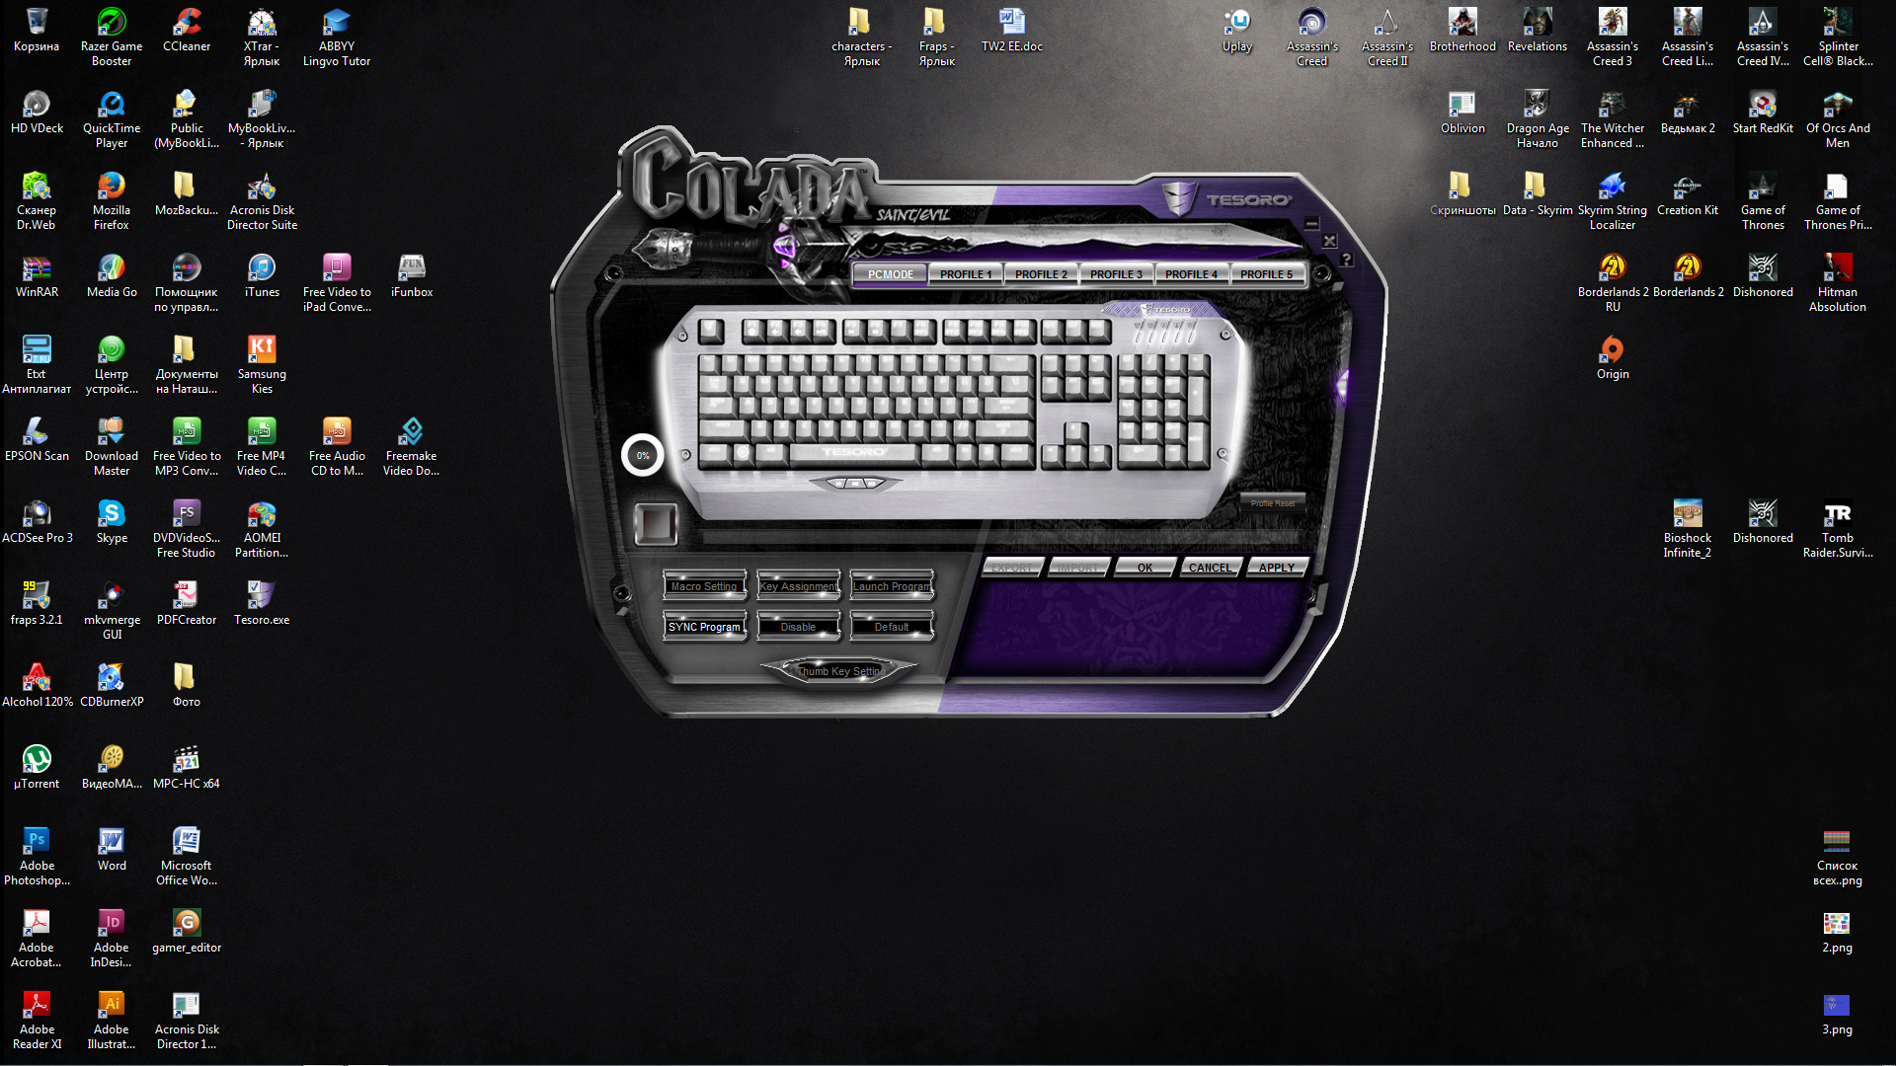Launch QuickTime Player icon

coord(112,119)
